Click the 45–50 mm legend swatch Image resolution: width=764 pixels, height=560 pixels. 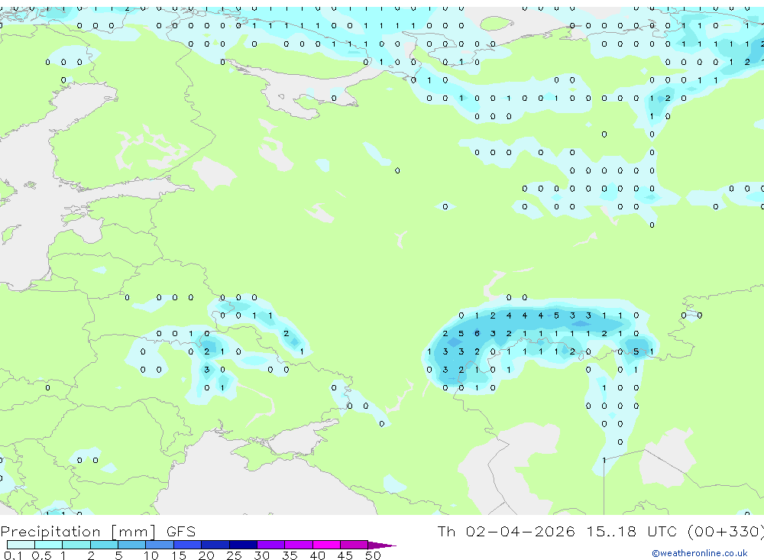pos(354,545)
